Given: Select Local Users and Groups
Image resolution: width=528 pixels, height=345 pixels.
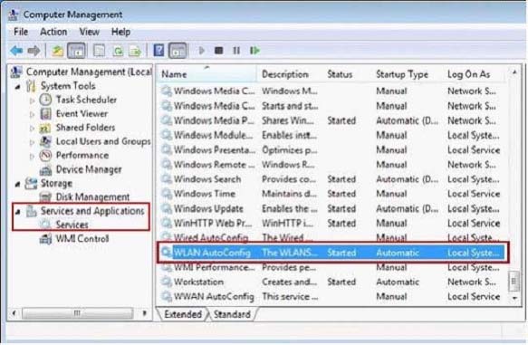Looking at the screenshot, I should coord(103,141).
